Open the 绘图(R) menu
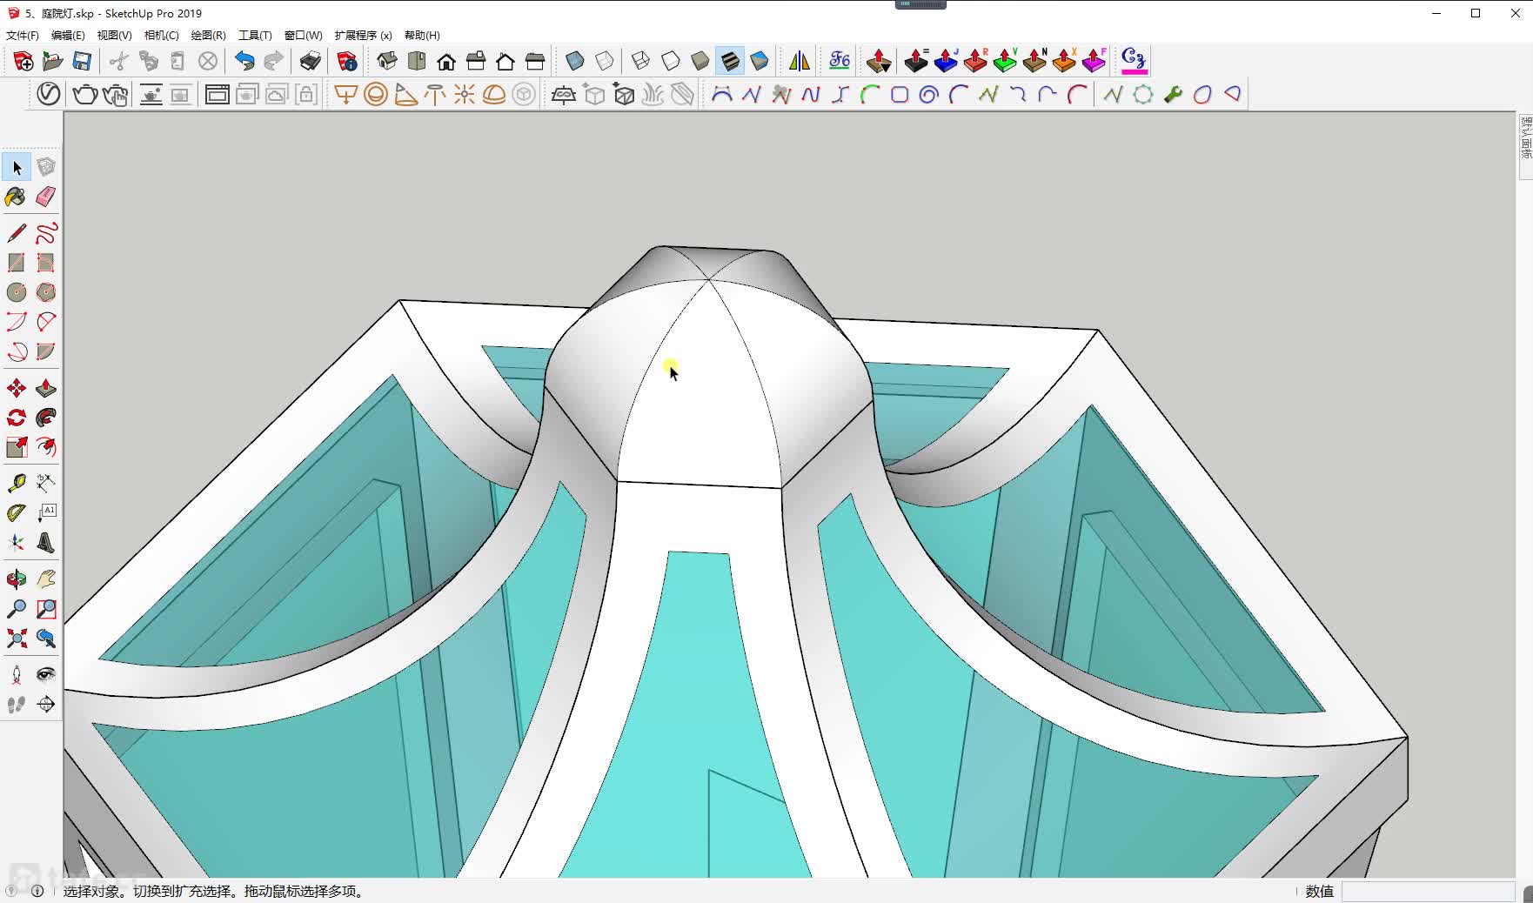 [x=209, y=36]
